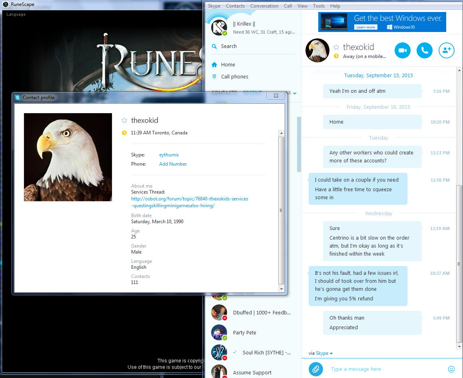Click the 'Yeah I'm on and off atm' message
This screenshot has width=463, height=378.
(372, 91)
